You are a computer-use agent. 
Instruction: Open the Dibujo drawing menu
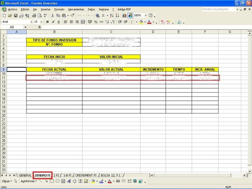pyautogui.click(x=7, y=181)
